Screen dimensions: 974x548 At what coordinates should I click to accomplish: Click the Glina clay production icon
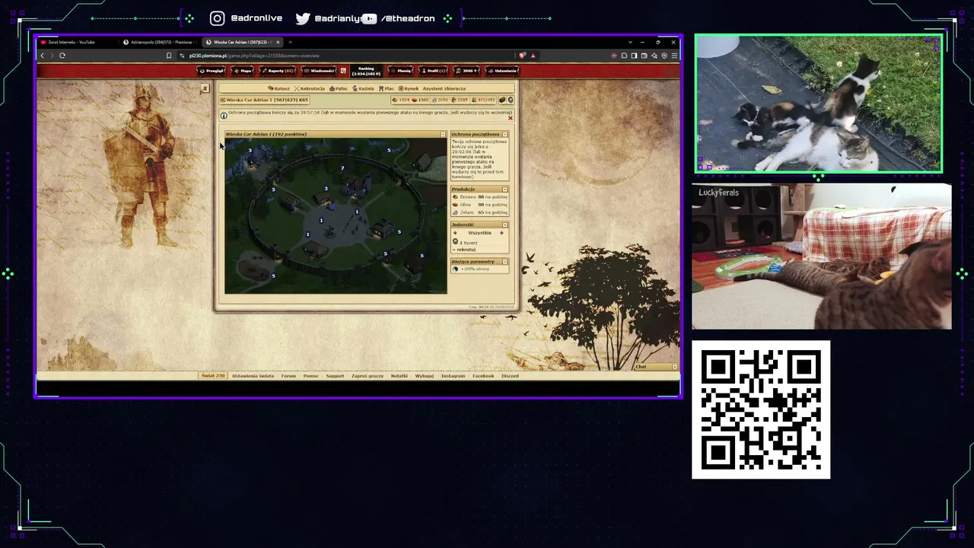click(456, 205)
